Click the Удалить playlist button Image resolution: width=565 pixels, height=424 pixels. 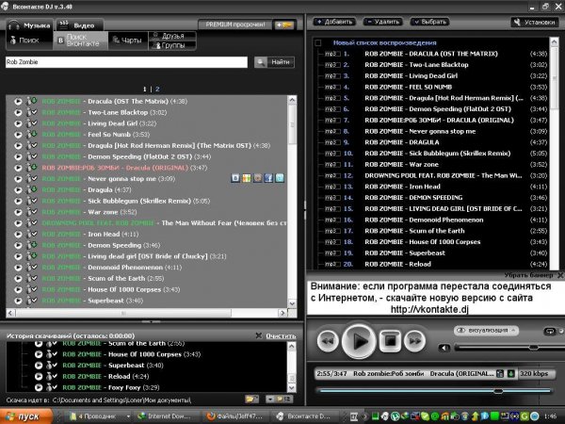coord(383,22)
